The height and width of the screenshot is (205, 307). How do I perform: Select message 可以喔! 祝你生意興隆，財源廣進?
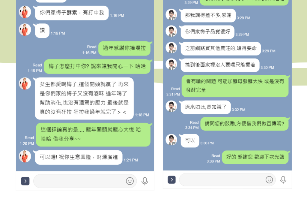coord(79,157)
